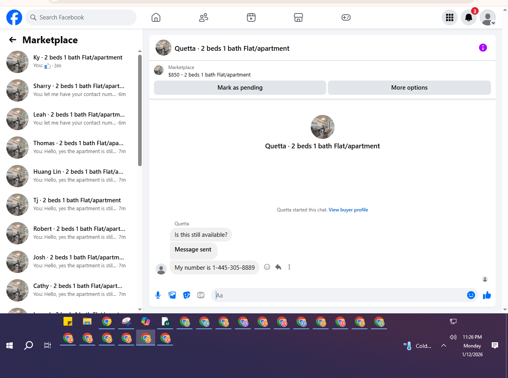Choose a GIF icon
This screenshot has width=508, height=378.
click(x=201, y=295)
